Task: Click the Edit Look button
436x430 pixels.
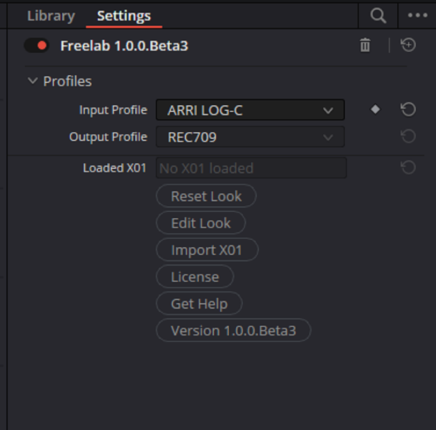Action: (201, 223)
